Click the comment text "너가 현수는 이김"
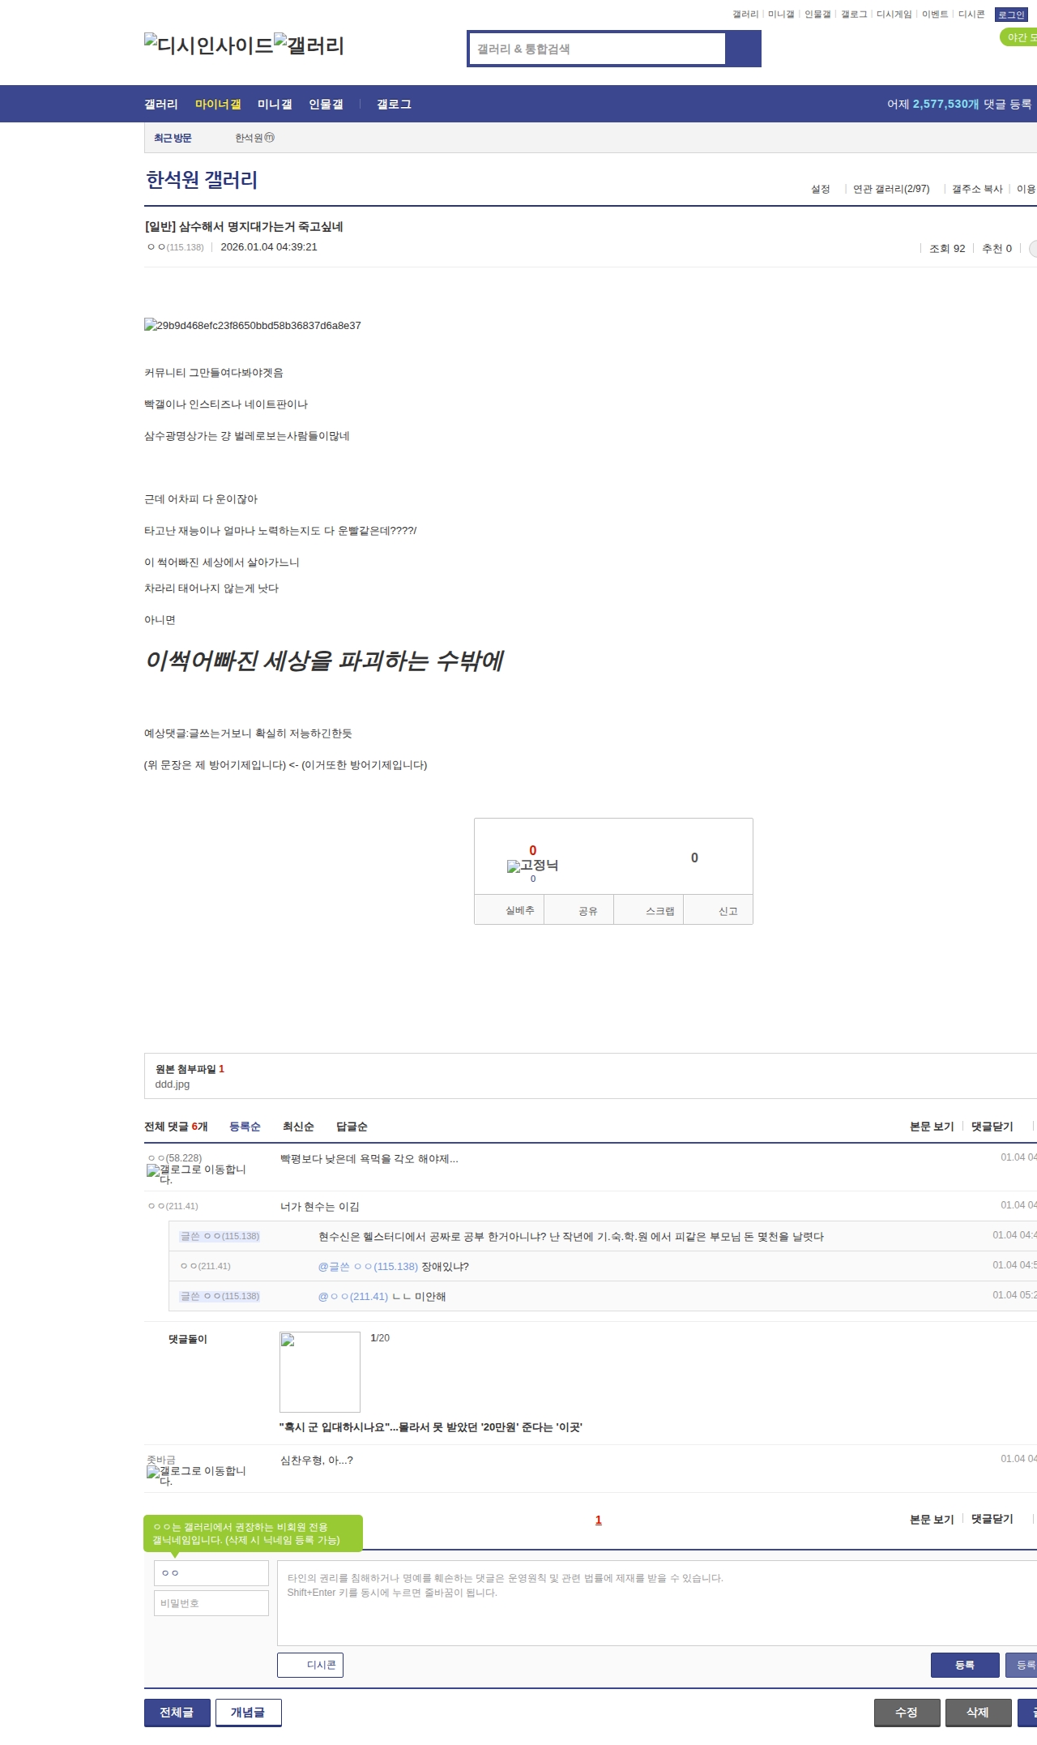Image resolution: width=1037 pixels, height=1745 pixels. coord(320,1207)
